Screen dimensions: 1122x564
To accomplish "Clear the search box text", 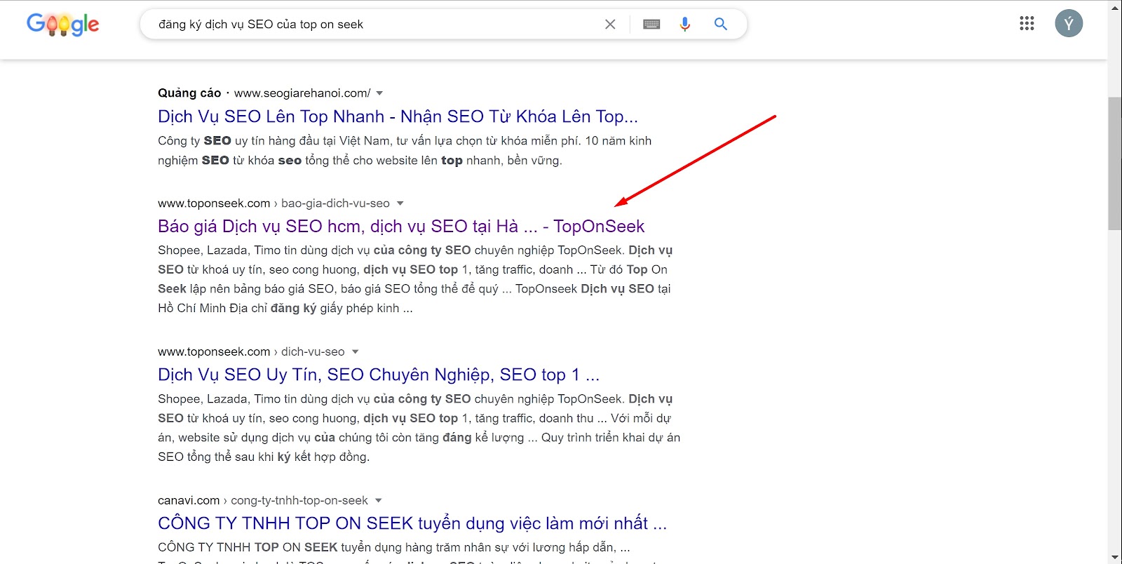I will tap(610, 25).
